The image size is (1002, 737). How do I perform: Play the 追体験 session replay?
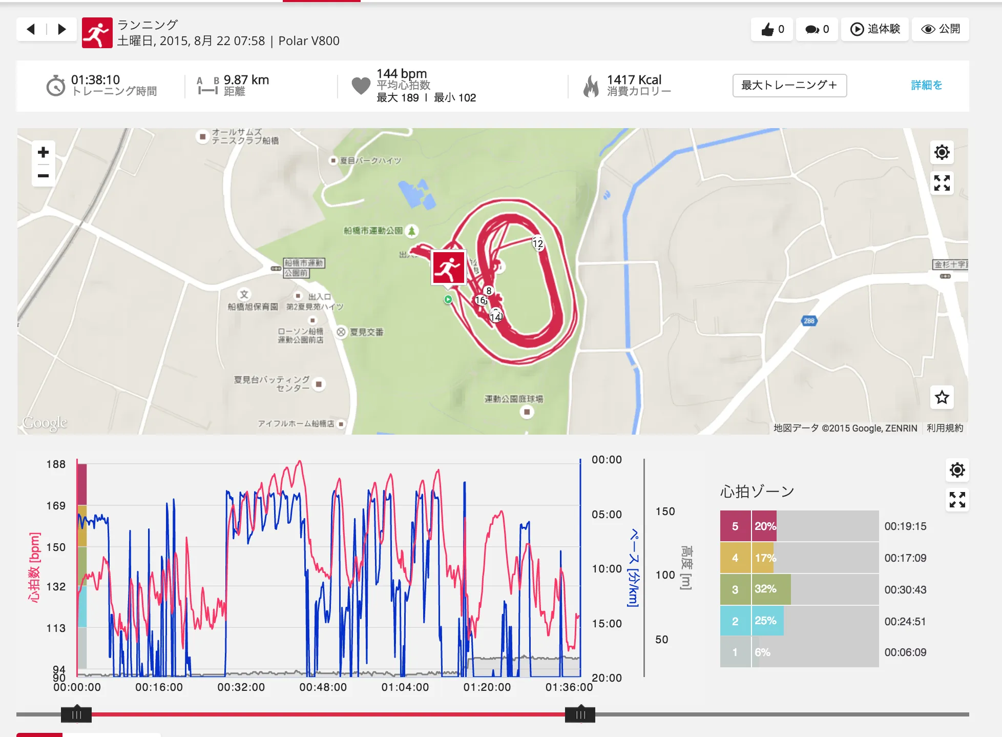[x=874, y=29]
